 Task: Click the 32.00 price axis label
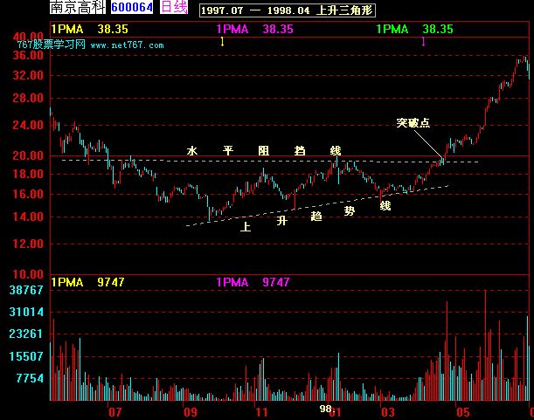pyautogui.click(x=28, y=75)
